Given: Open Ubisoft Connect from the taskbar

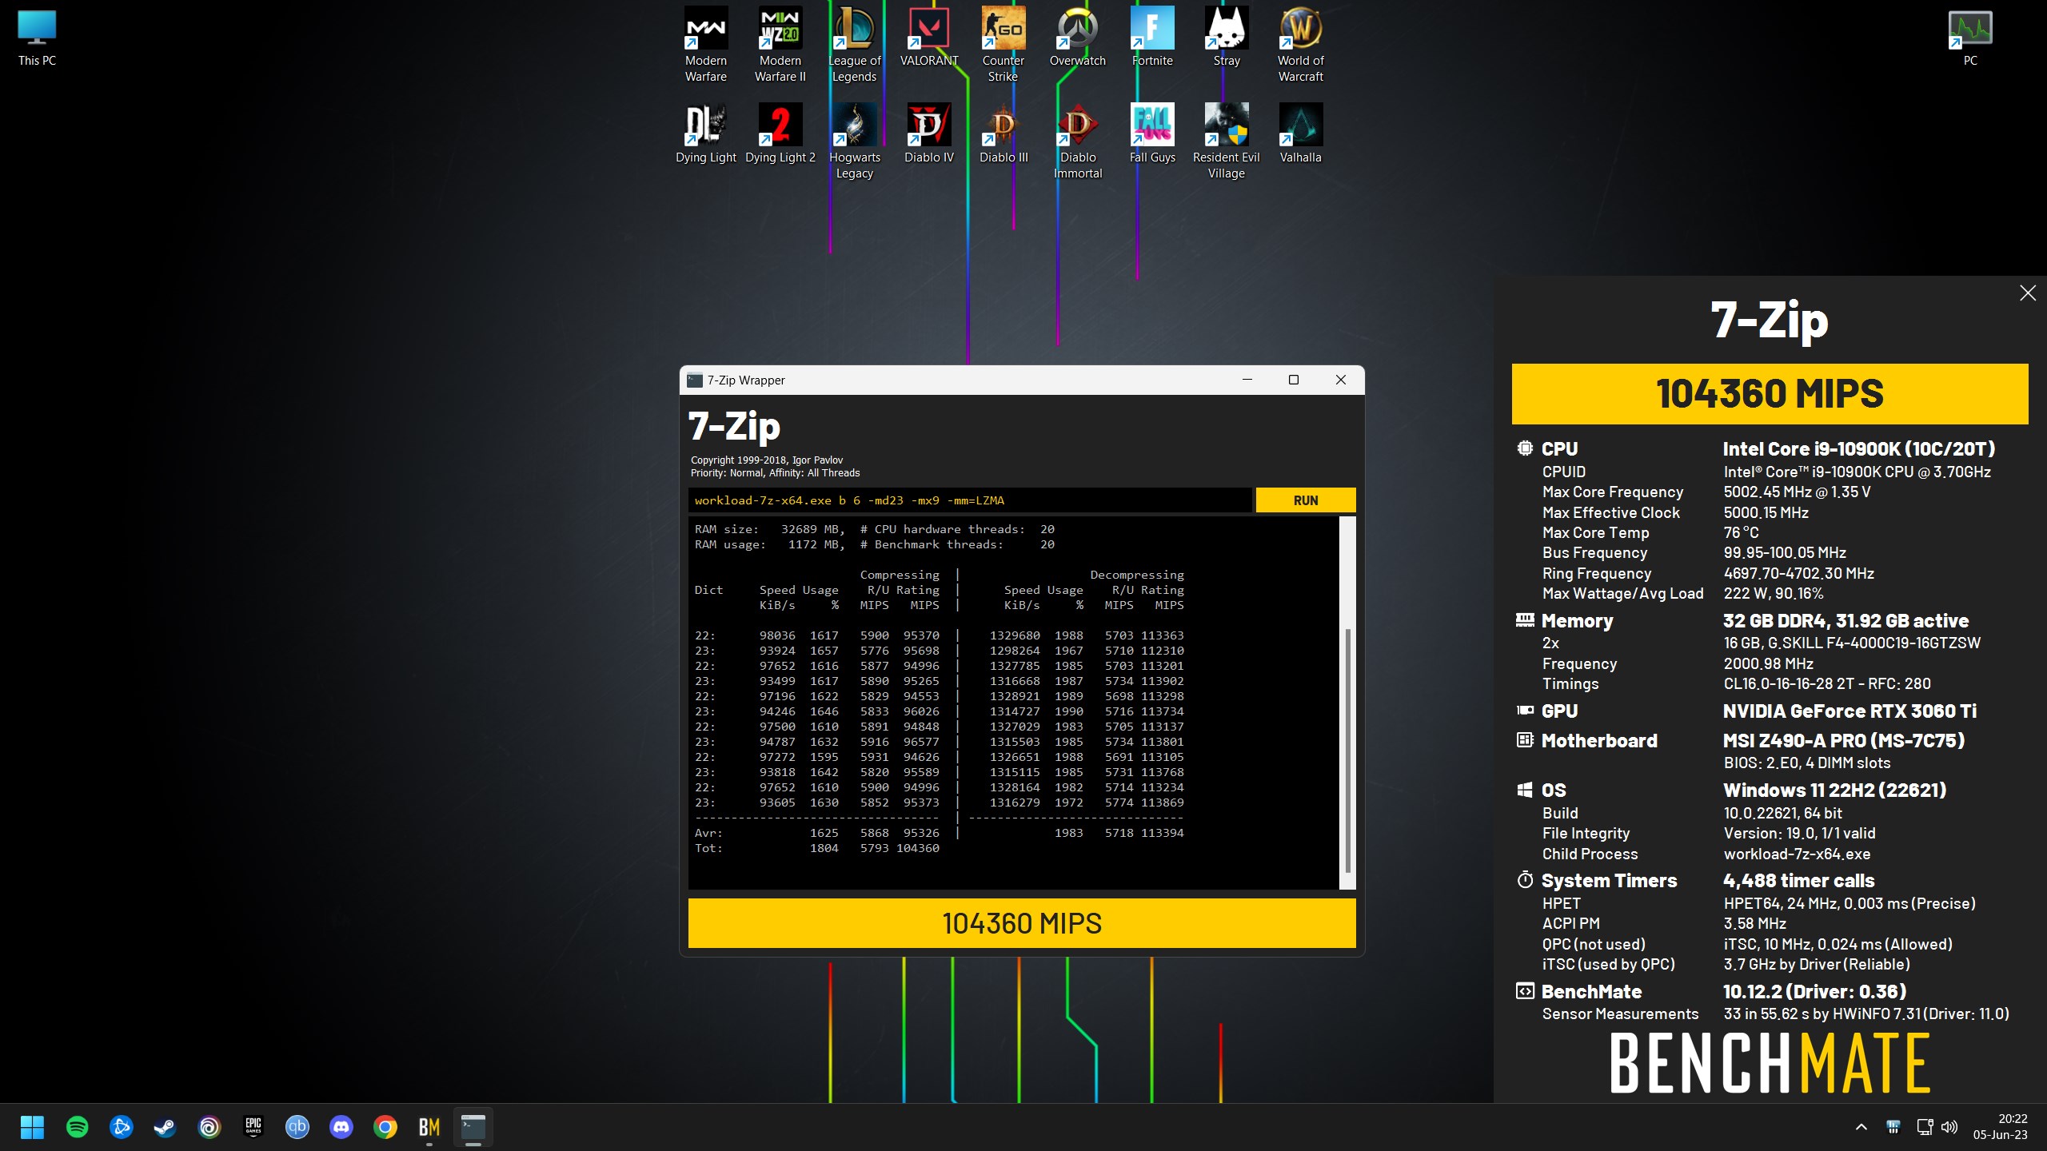Looking at the screenshot, I should click(x=209, y=1127).
